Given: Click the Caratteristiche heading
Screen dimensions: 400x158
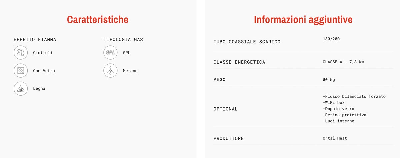Looking at the screenshot, I should click(x=98, y=19).
